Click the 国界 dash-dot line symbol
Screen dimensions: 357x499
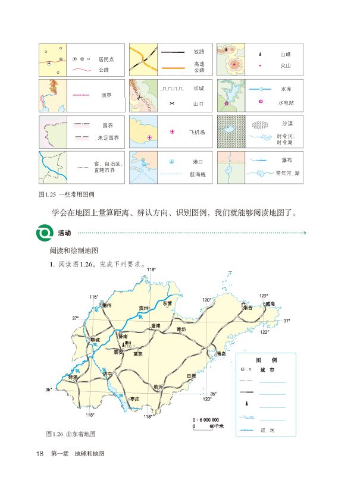(x=82, y=124)
